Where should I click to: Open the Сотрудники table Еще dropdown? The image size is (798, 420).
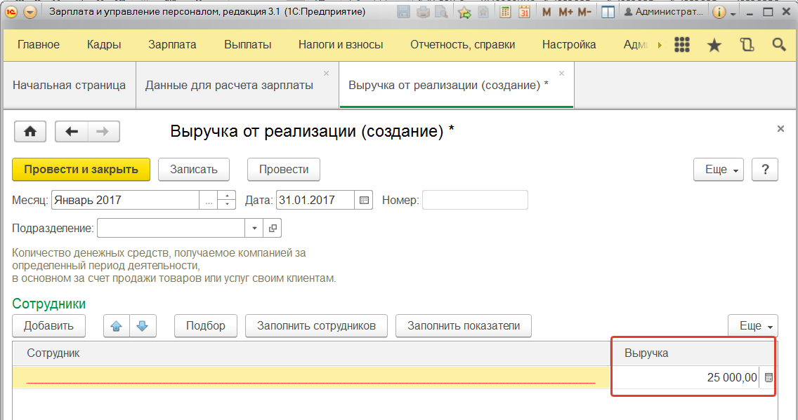753,326
